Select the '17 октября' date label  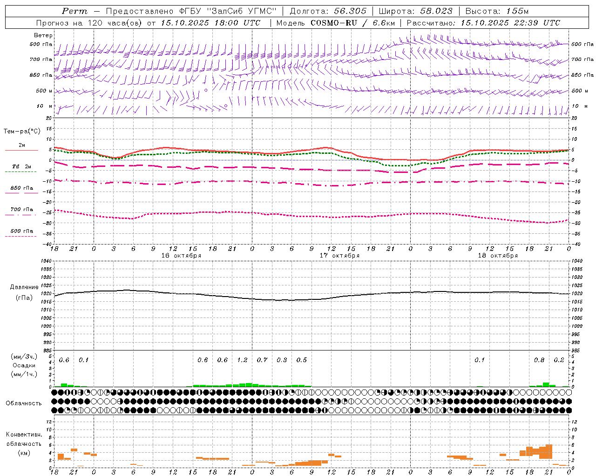[x=339, y=256]
